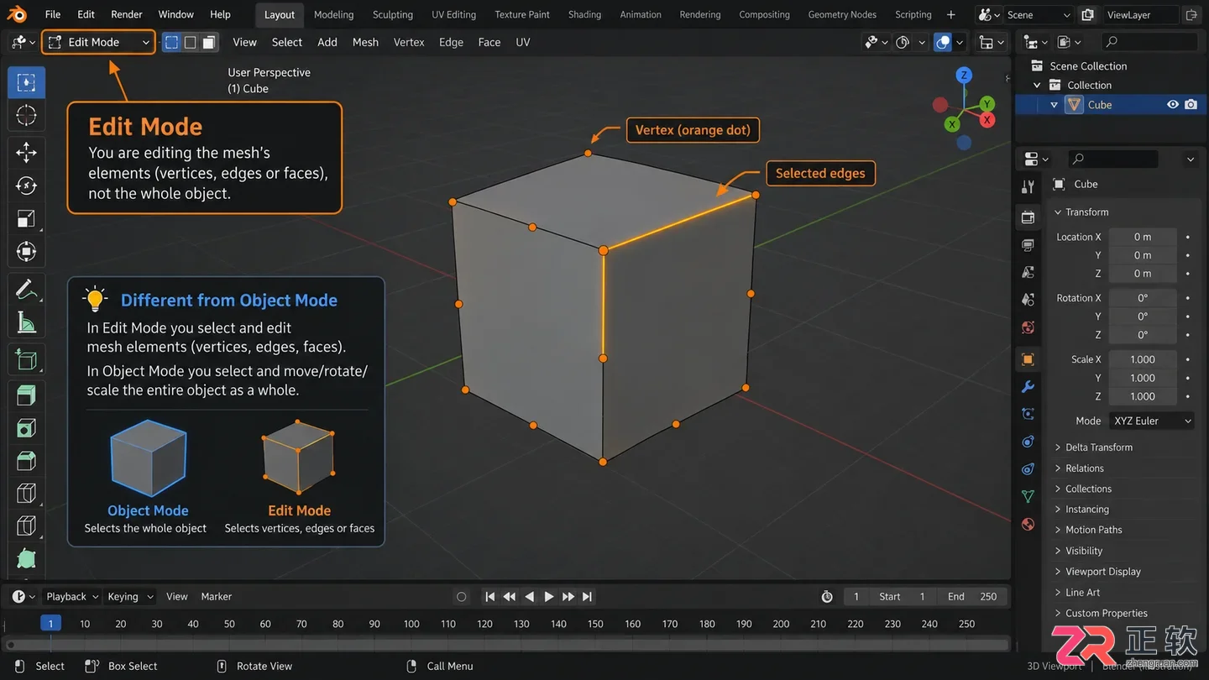This screenshot has height=680, width=1209.
Task: Click the Scale X value 1.000
Action: pyautogui.click(x=1143, y=359)
